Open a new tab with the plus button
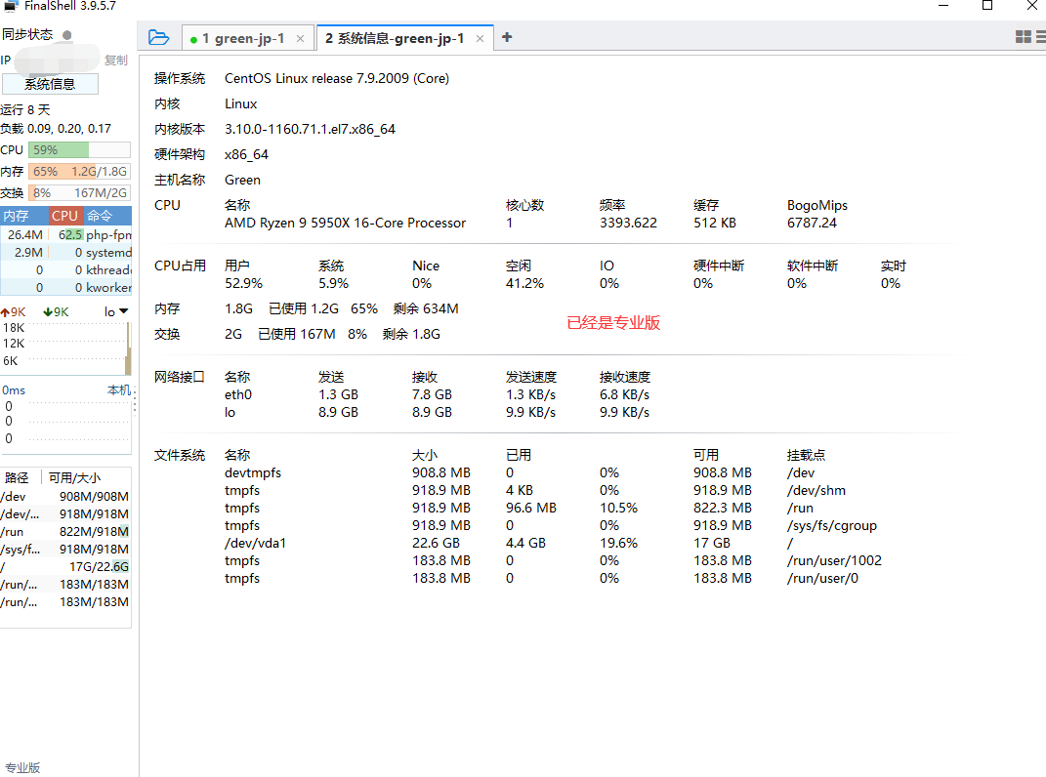The width and height of the screenshot is (1046, 777). (506, 36)
